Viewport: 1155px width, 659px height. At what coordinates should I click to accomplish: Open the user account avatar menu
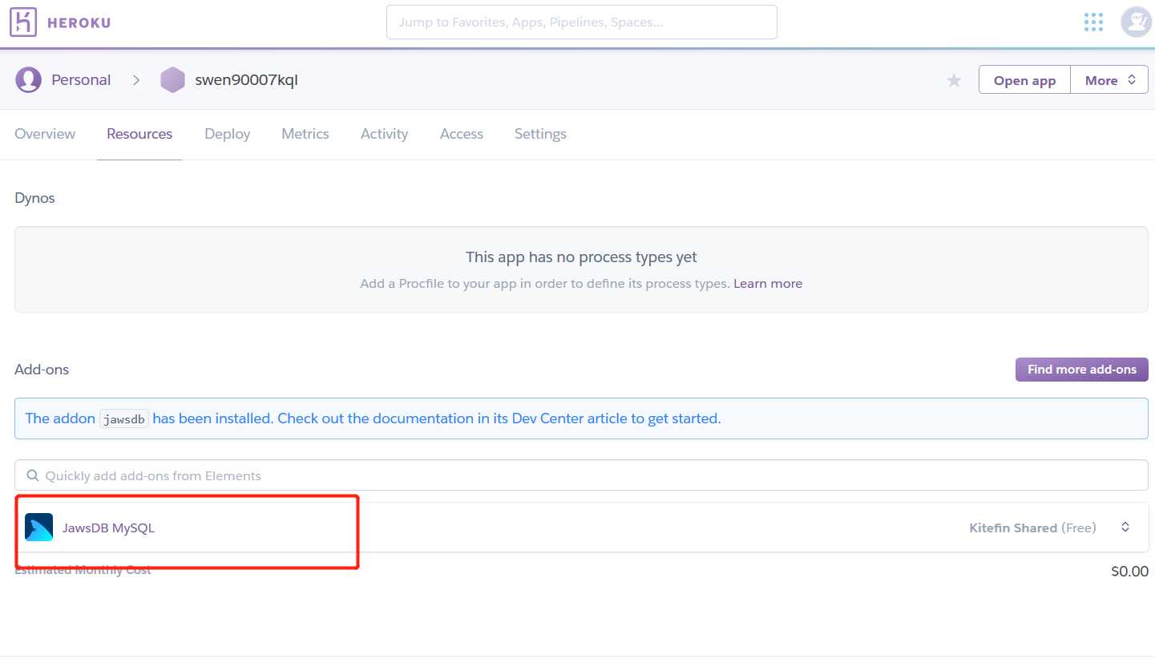click(x=1136, y=22)
